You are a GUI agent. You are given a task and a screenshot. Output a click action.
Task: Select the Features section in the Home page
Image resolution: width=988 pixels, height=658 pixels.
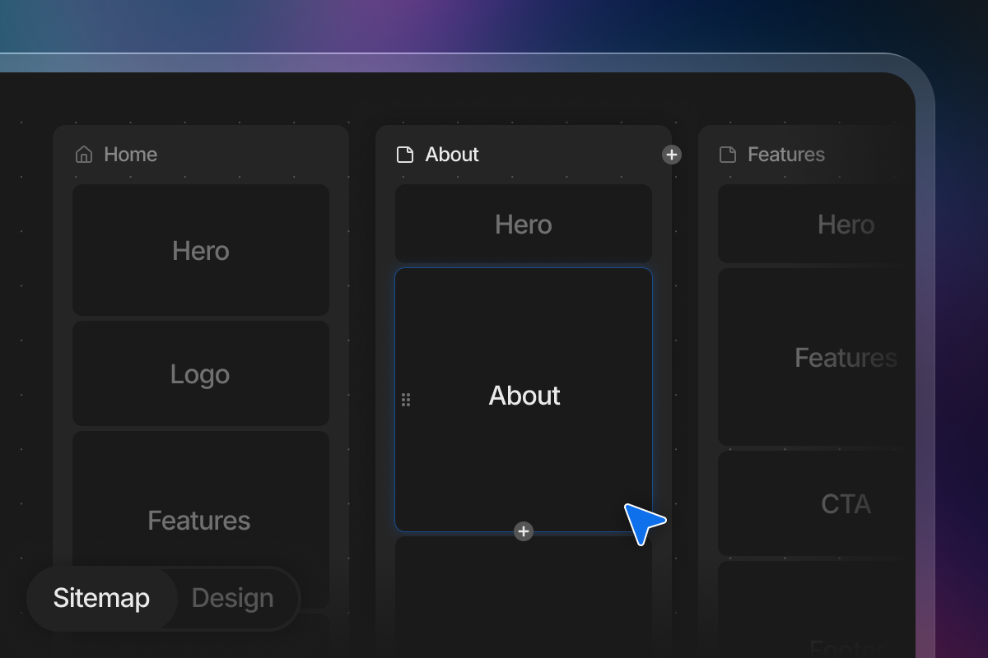coord(201,520)
